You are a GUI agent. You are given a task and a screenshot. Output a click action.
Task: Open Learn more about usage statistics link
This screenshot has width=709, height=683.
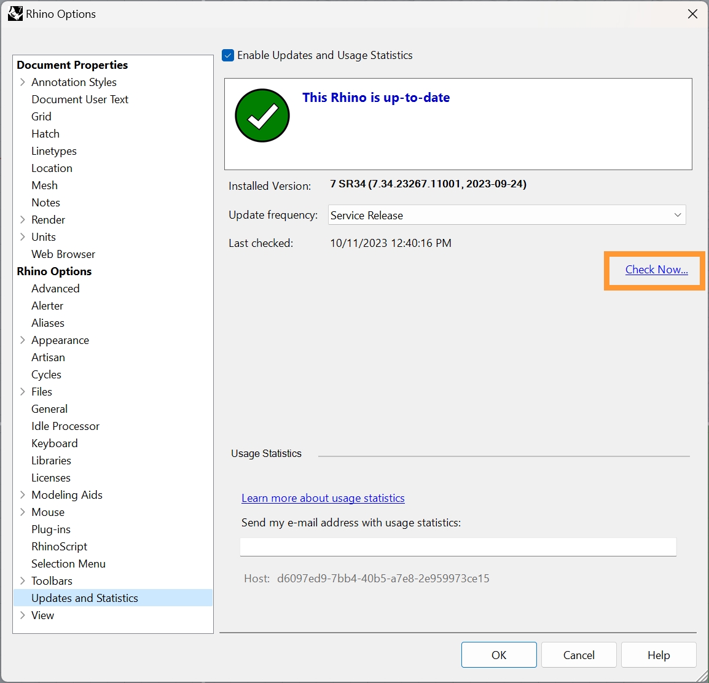(x=323, y=498)
